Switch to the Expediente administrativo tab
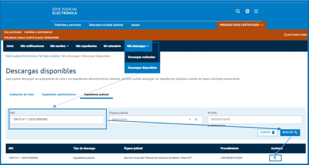The height and width of the screenshot is (165, 309). pyautogui.click(x=59, y=94)
